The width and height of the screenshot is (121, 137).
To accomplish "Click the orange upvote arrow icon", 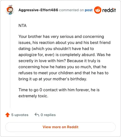I will tap(8, 115).
